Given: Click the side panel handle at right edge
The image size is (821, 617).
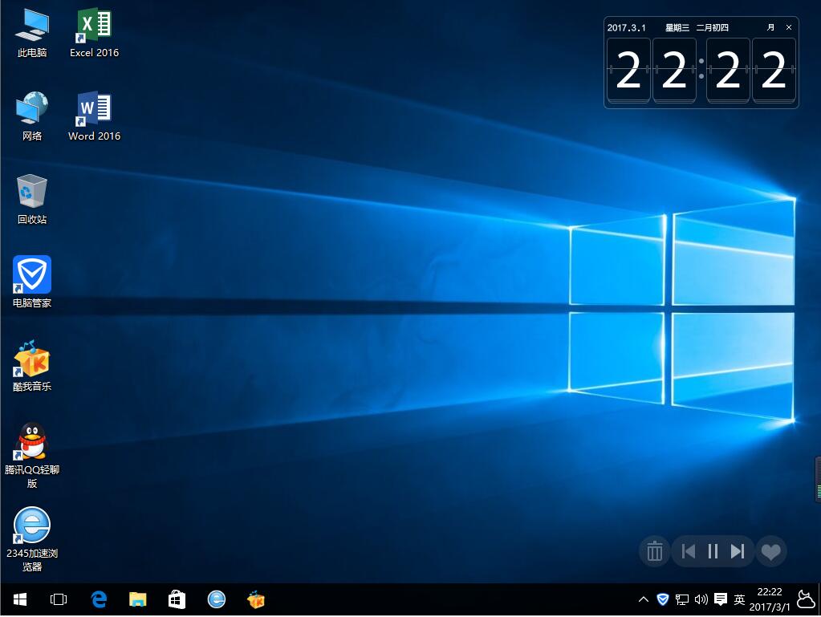Looking at the screenshot, I should point(818,479).
